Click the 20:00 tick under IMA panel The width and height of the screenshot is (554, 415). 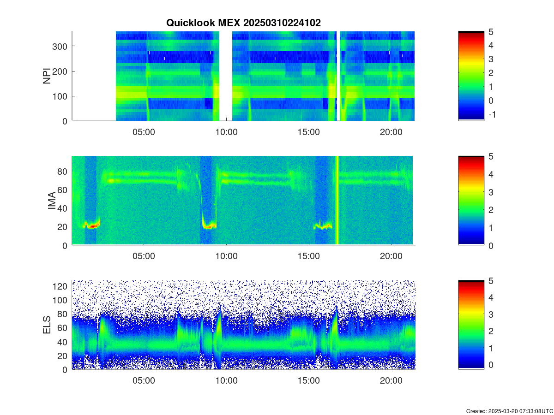click(391, 255)
